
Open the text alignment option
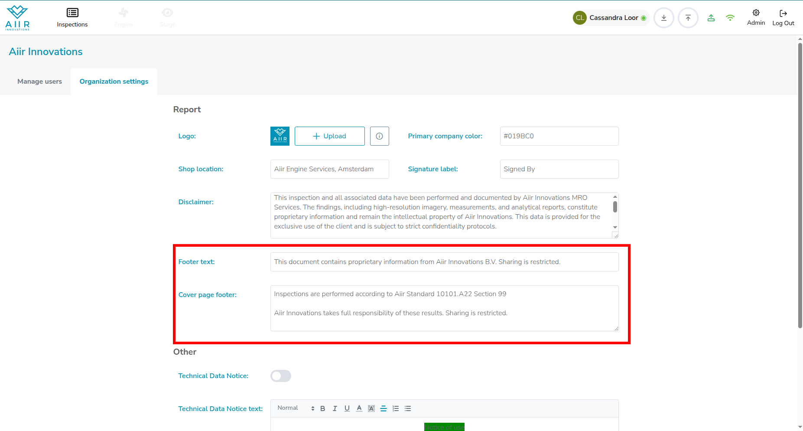(384, 408)
